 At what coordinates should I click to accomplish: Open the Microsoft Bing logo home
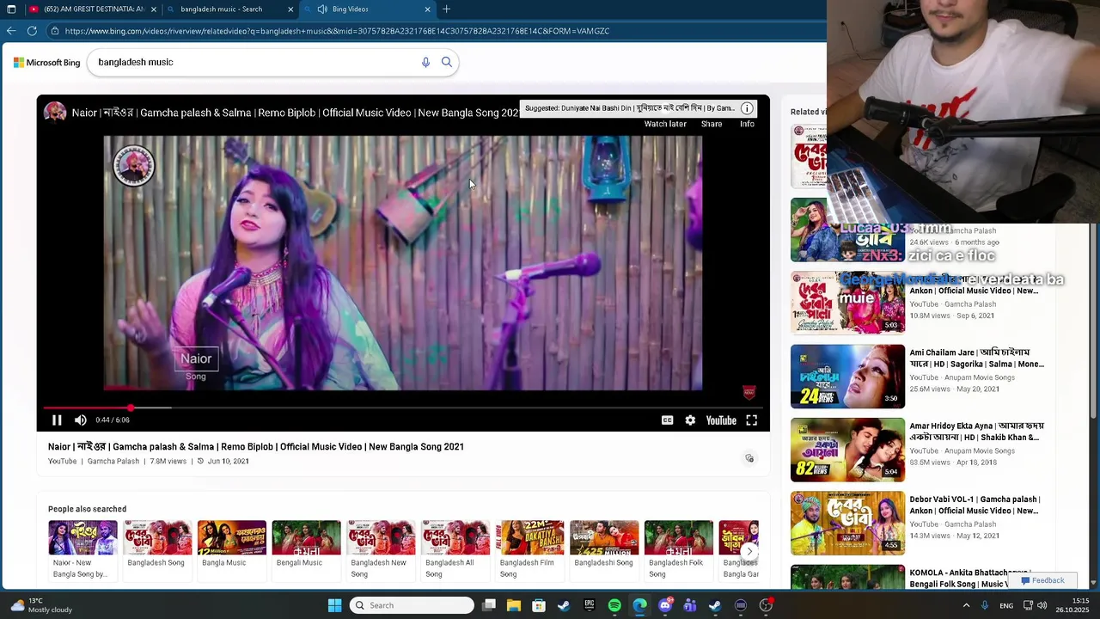pyautogui.click(x=46, y=62)
